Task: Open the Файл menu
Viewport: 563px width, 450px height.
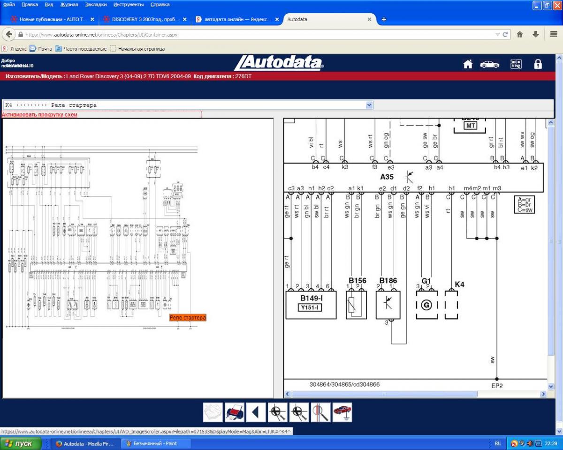Action: (x=9, y=5)
